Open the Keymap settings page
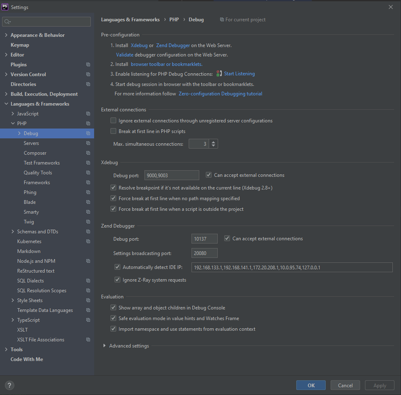Viewport: 401px width, 395px height. click(20, 45)
